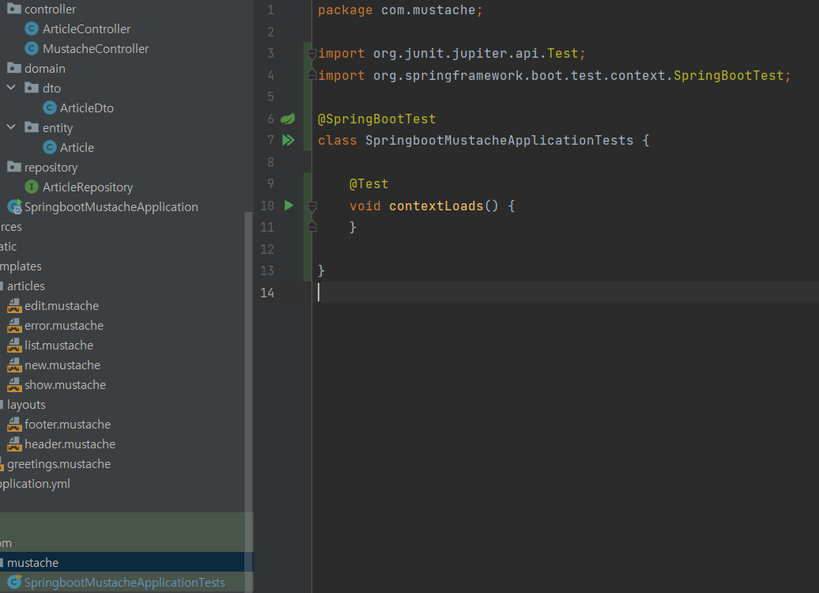Open list.mustache template
Image resolution: width=819 pixels, height=593 pixels.
pyautogui.click(x=58, y=346)
